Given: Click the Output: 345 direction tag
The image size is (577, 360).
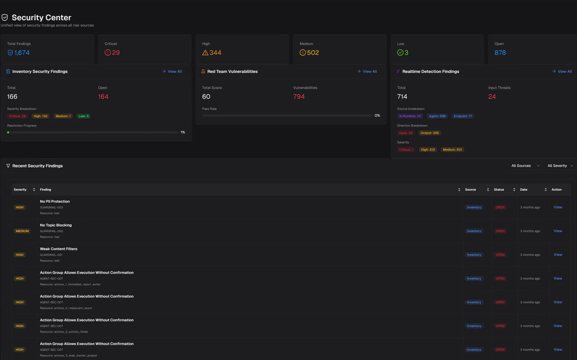Looking at the screenshot, I should (430, 133).
